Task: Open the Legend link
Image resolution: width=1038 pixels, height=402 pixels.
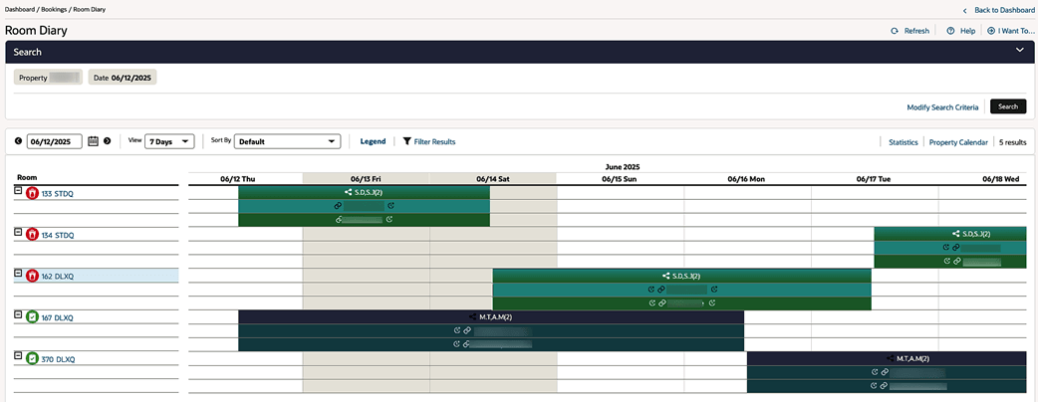Action: (373, 141)
